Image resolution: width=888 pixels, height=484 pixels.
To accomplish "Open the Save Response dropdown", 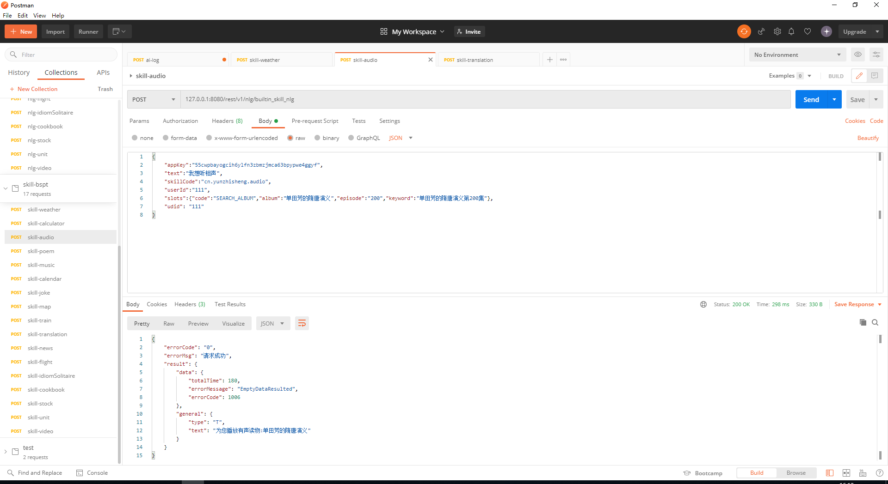I will [x=858, y=304].
